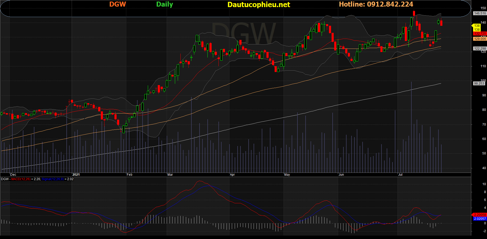Viewport: 487px width, 239px height.
Task: Click the Hotline phone number text
Action: (376, 4)
